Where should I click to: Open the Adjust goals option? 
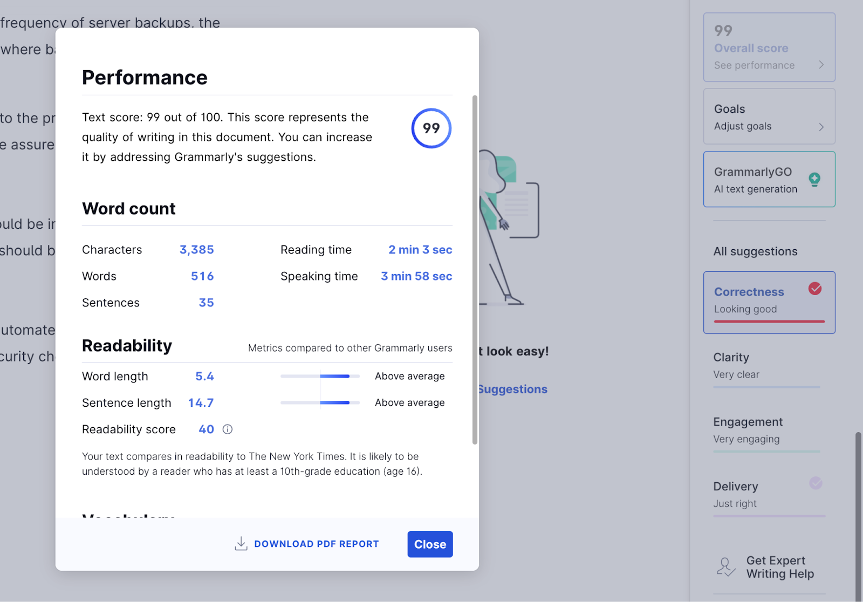click(x=769, y=117)
